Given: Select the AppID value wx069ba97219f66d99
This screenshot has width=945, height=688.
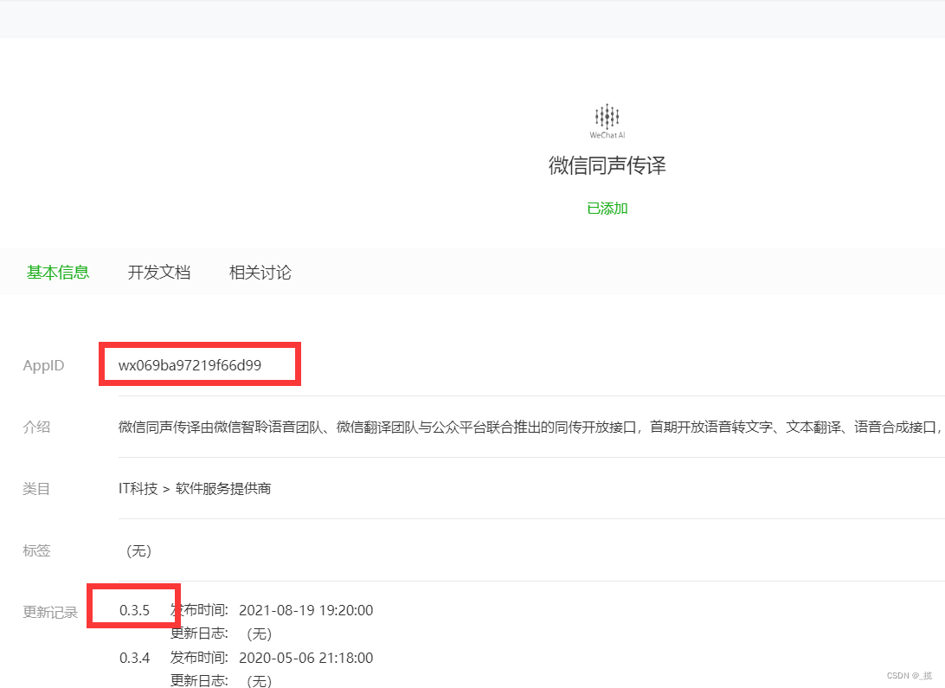Looking at the screenshot, I should click(190, 365).
